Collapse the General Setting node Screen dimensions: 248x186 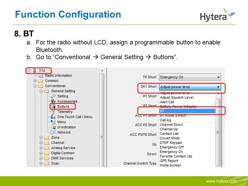point(41,91)
